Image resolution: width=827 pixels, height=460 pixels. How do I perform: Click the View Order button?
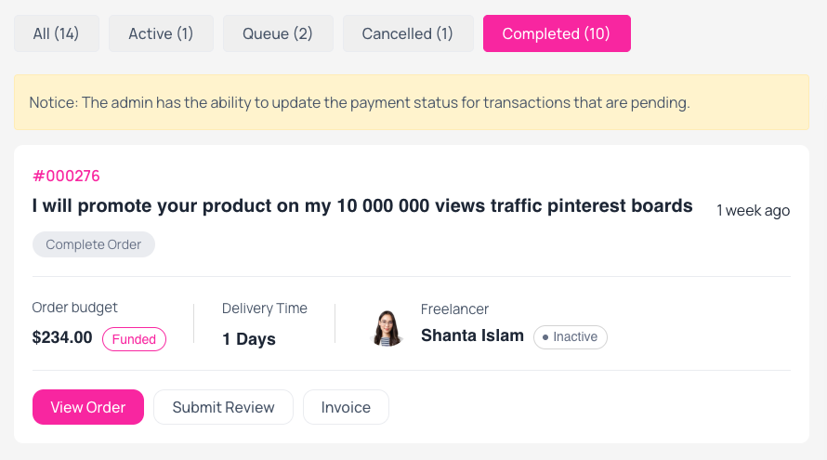coord(88,407)
